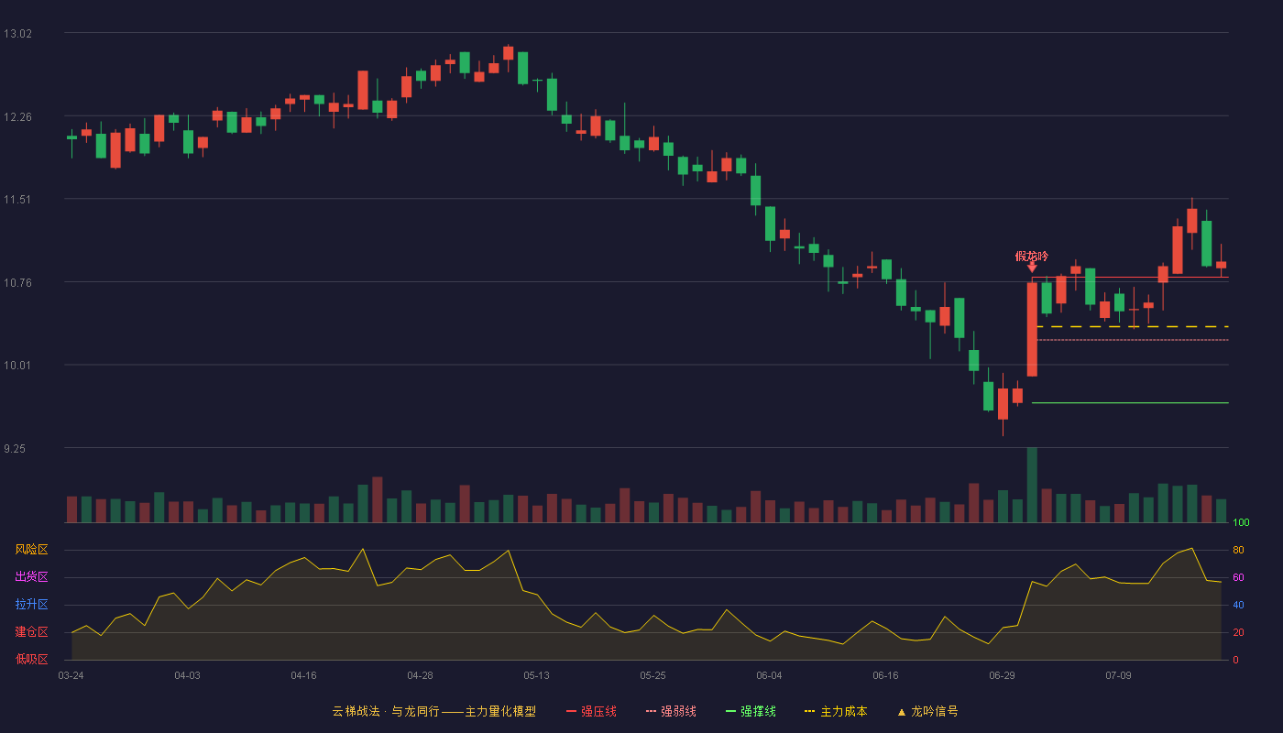Select the 拉升区 zone label

(x=31, y=605)
